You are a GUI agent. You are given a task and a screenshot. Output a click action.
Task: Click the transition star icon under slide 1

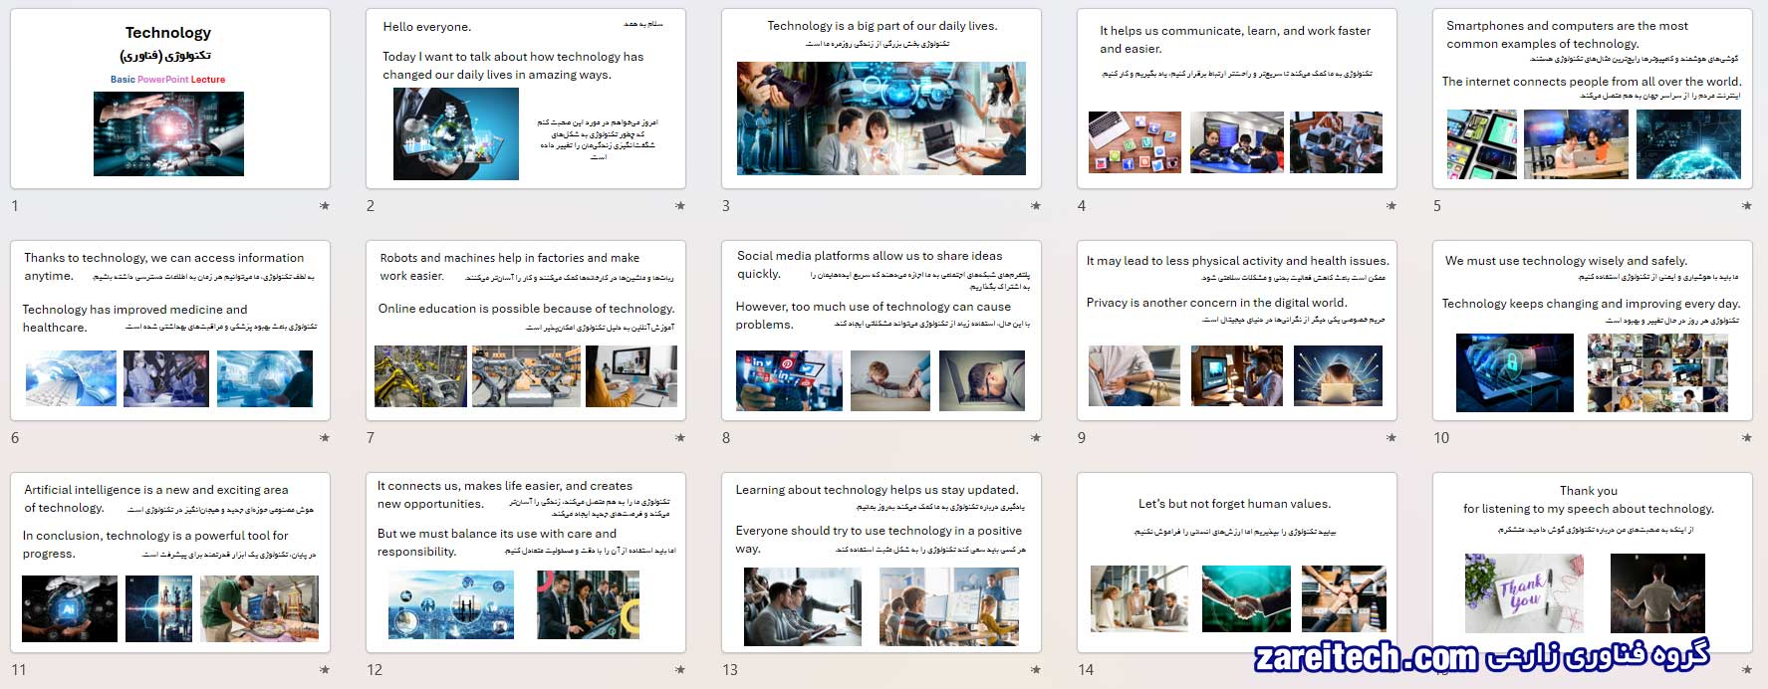coord(325,206)
